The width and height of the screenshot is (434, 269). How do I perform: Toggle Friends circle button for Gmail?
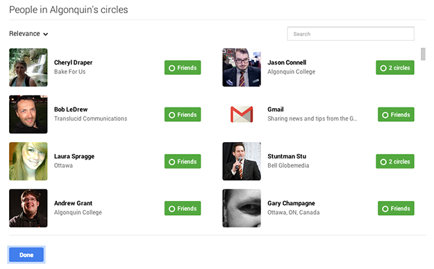click(x=396, y=114)
